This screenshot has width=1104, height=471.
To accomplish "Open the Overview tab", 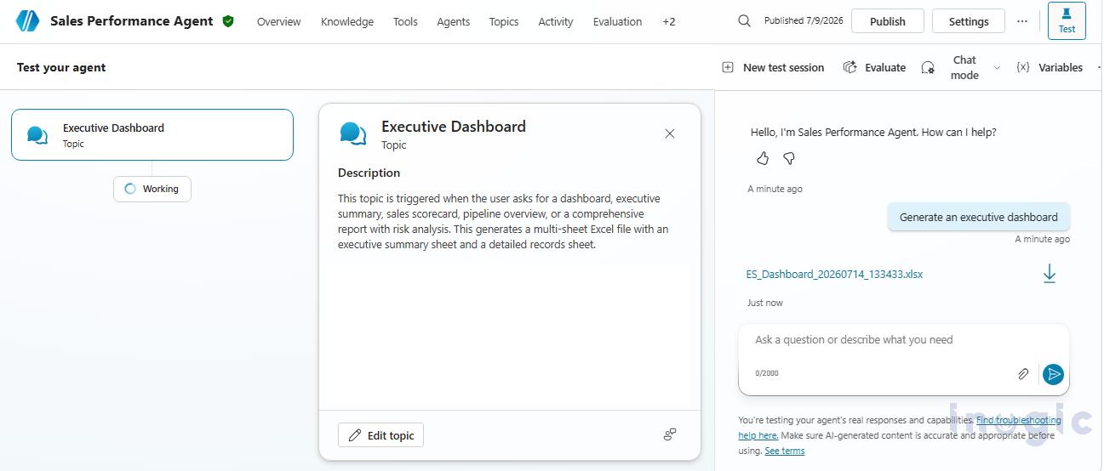I will [x=279, y=21].
